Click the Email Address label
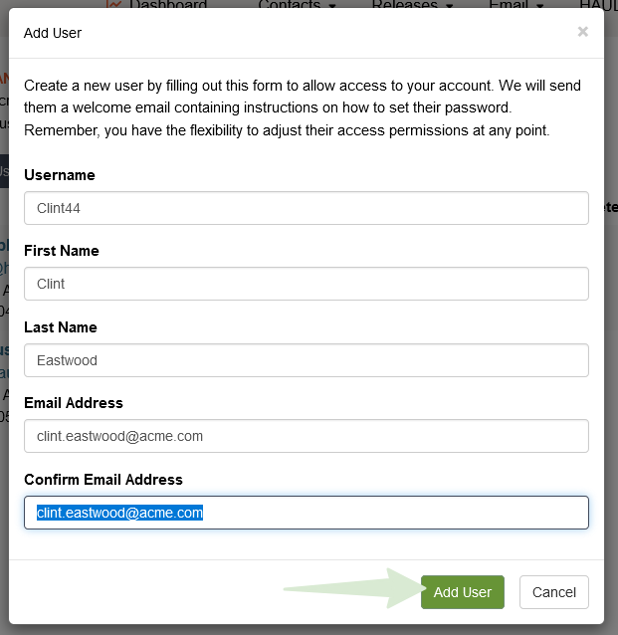618x635 pixels. pyautogui.click(x=74, y=403)
